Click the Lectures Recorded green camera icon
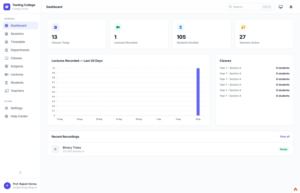The height and width of the screenshot is (193, 300). (118, 27)
